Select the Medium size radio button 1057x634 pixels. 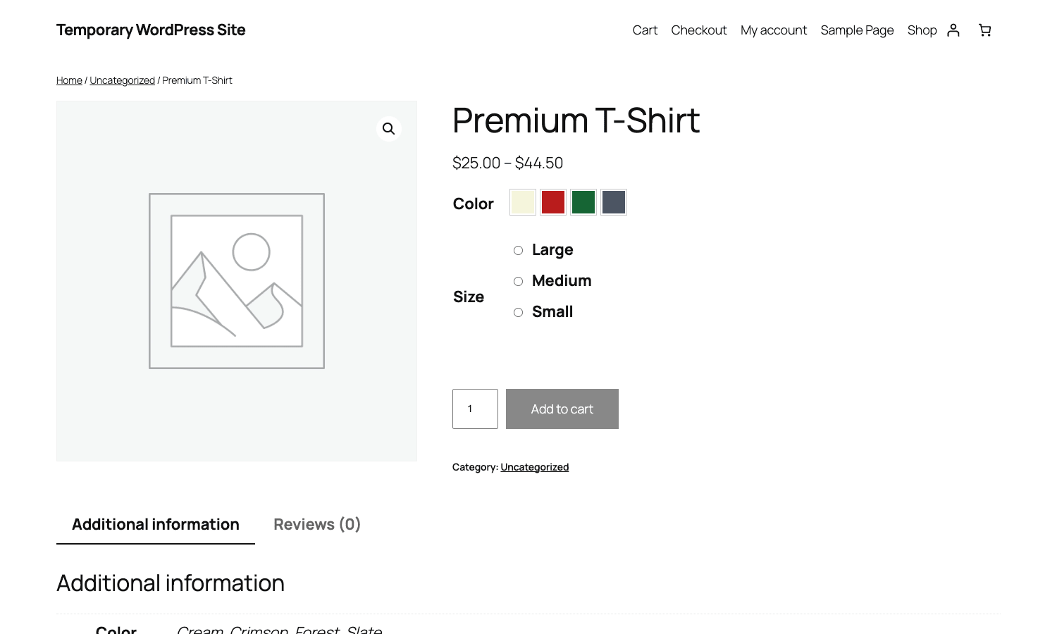tap(518, 281)
